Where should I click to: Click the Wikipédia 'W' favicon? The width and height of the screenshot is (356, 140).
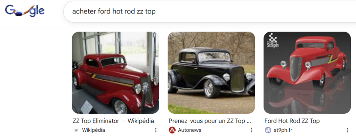coord(76,130)
